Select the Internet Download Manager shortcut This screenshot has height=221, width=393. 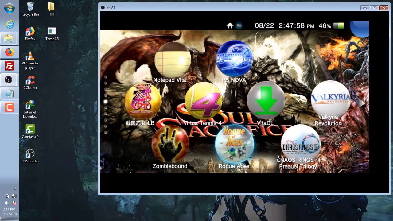[30, 109]
